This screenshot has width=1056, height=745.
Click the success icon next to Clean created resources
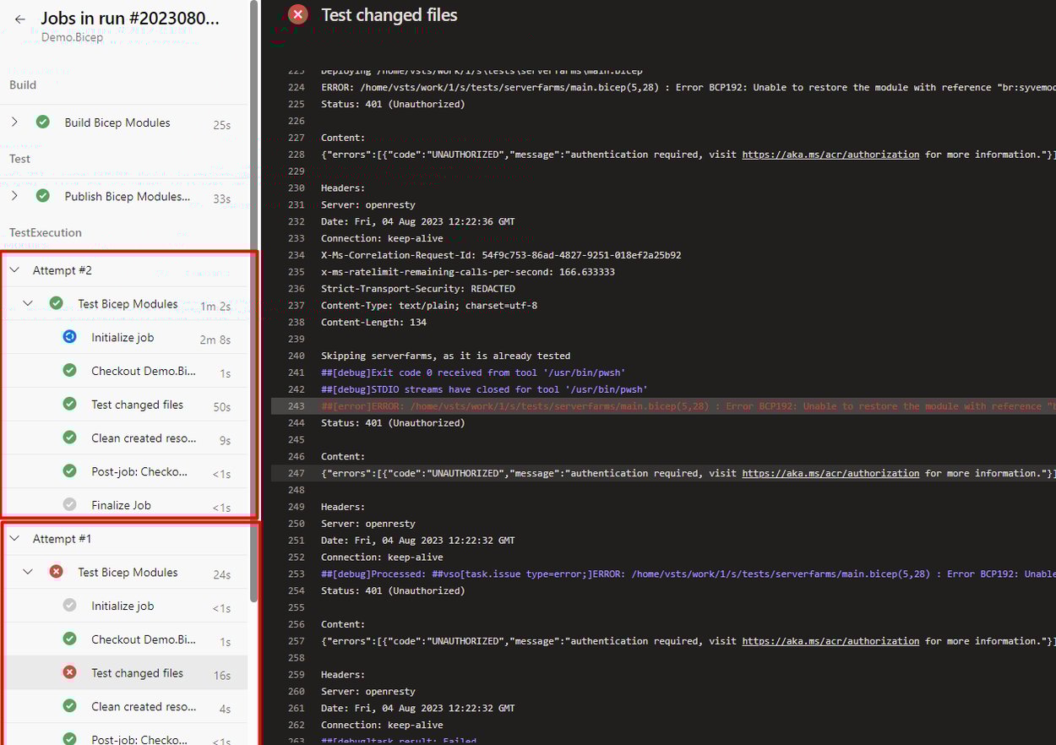coord(69,438)
